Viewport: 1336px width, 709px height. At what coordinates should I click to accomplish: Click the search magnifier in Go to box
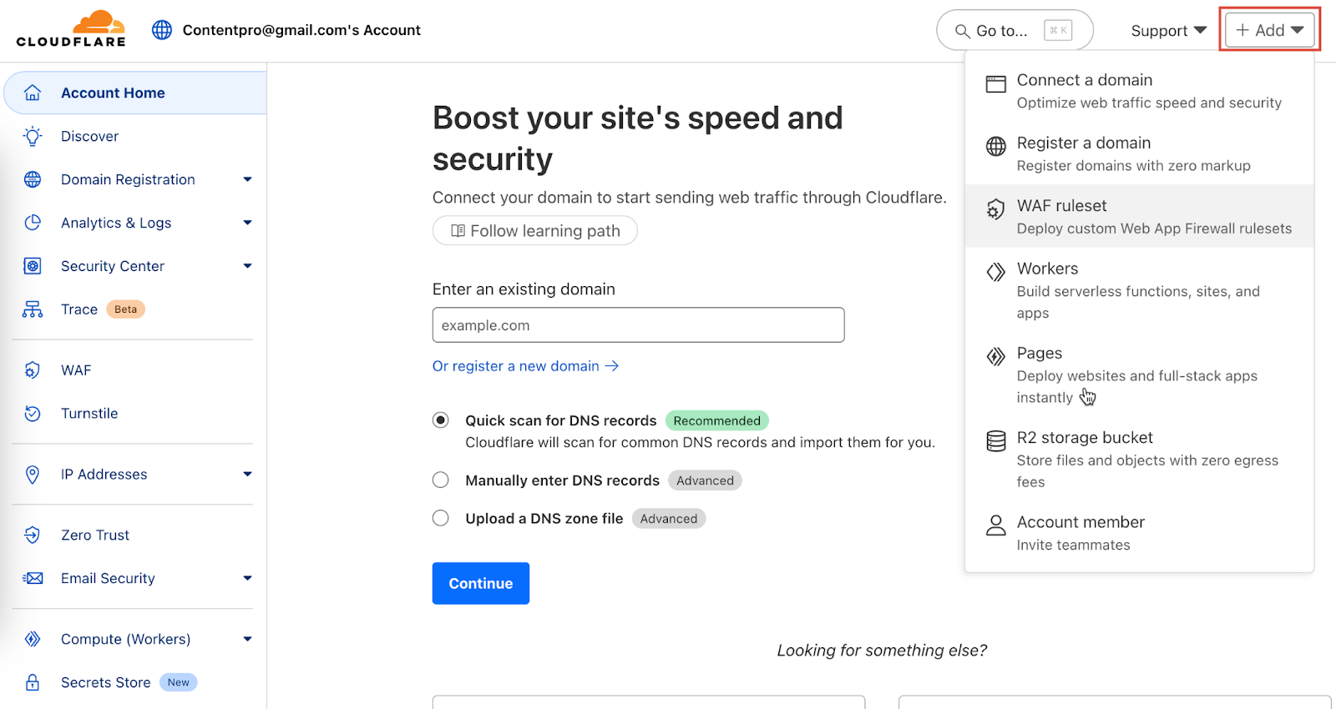pos(962,31)
